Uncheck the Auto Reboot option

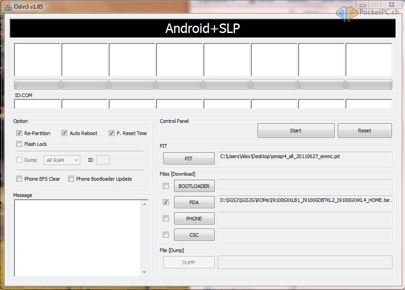[x=64, y=133]
